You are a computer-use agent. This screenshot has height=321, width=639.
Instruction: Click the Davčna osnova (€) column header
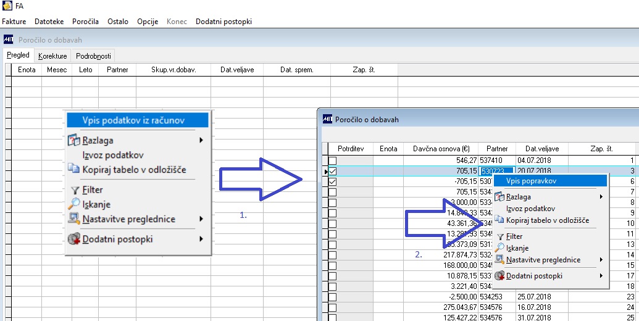(441, 149)
